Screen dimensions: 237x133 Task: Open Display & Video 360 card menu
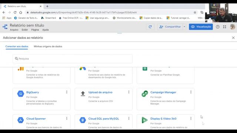(x=191, y=118)
